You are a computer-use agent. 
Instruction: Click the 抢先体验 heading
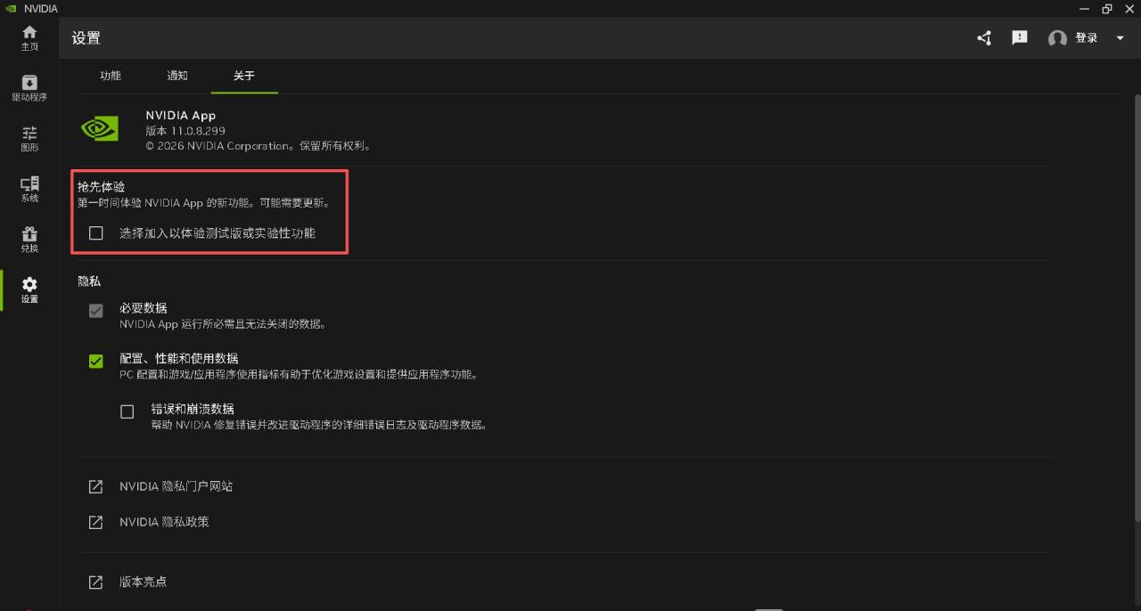102,187
